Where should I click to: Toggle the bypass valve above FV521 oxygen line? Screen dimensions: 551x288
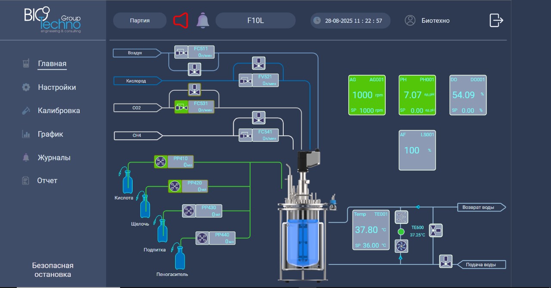point(259,63)
